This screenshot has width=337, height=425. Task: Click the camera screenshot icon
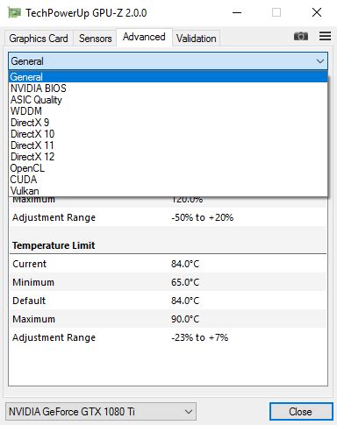pyautogui.click(x=301, y=37)
